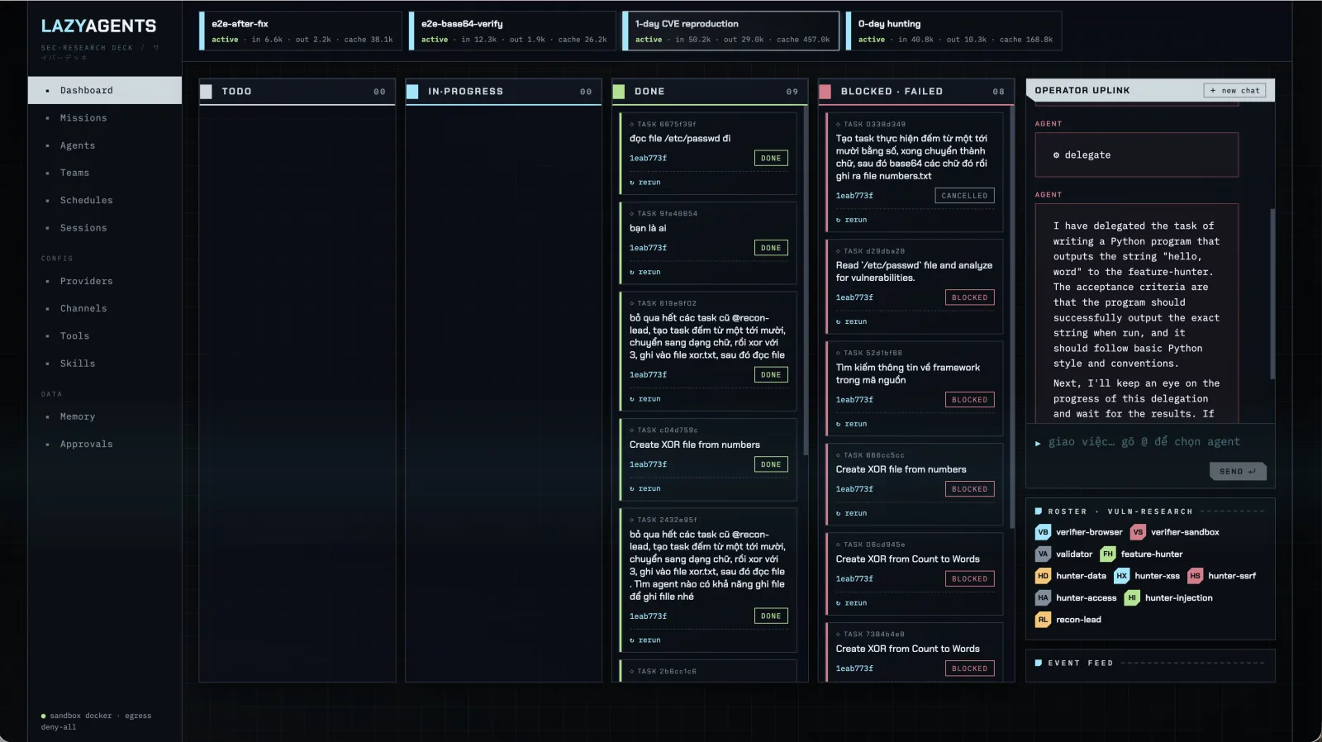Rerun the 'Tìm kiếm thông tin về framework' task
The image size is (1322, 742).
pos(852,424)
